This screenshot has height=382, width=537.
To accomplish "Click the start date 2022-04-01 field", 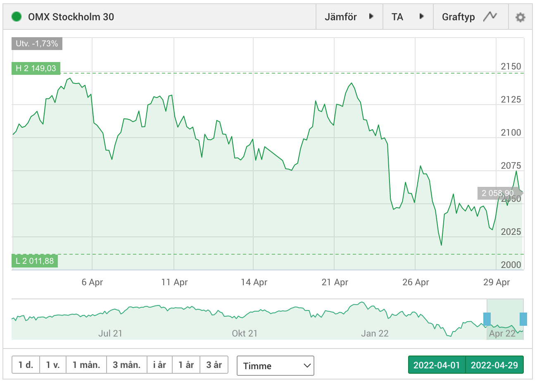I will click(x=437, y=365).
